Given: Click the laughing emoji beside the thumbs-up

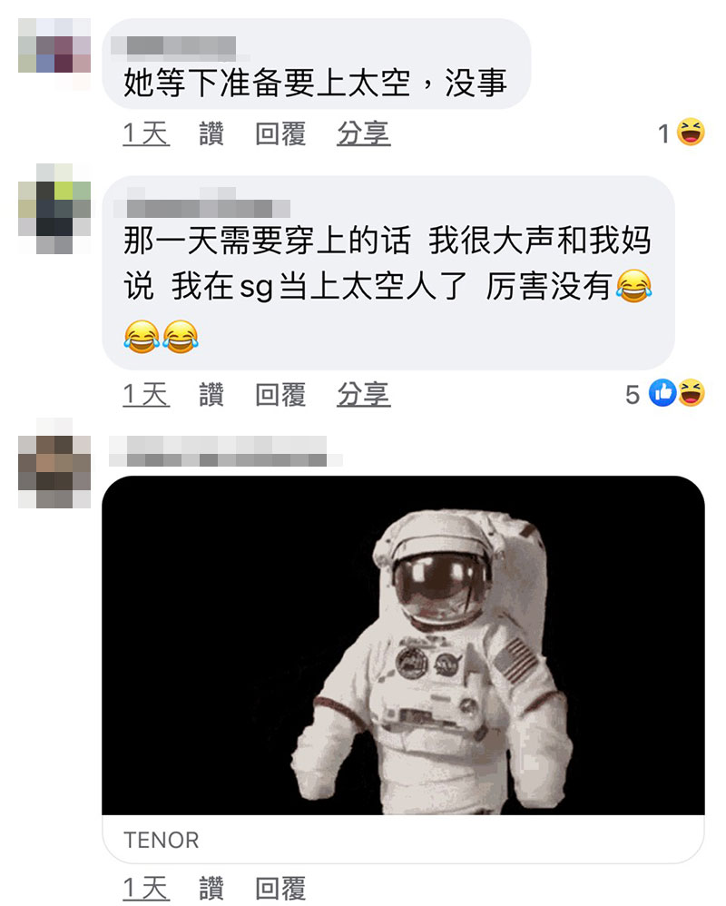Looking at the screenshot, I should click(692, 393).
